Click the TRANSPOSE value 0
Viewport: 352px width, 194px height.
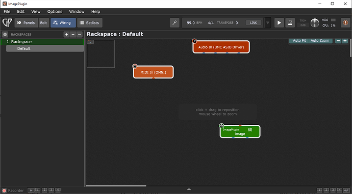tap(237, 23)
